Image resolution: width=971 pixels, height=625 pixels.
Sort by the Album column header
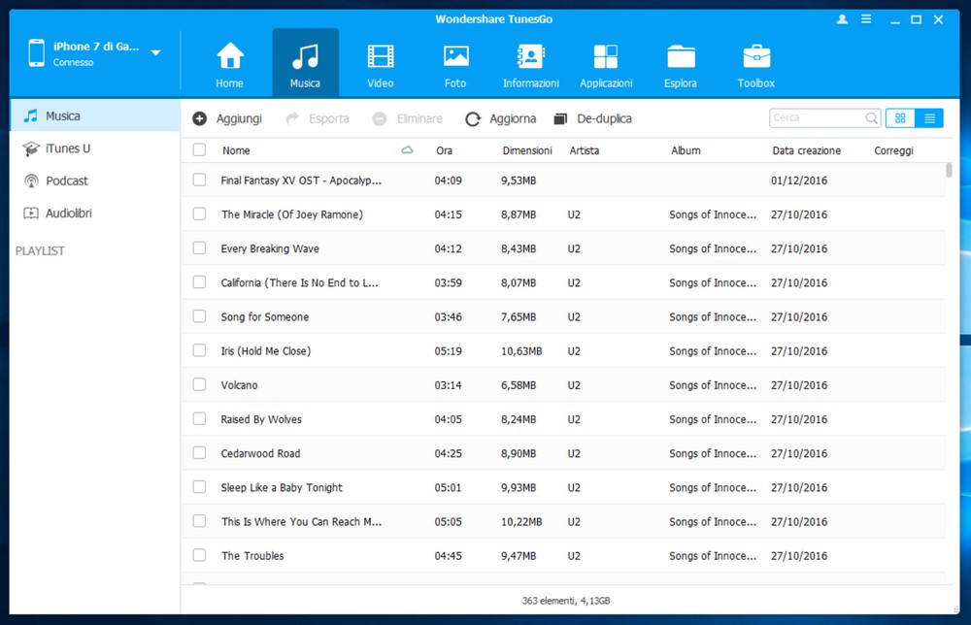coord(686,150)
